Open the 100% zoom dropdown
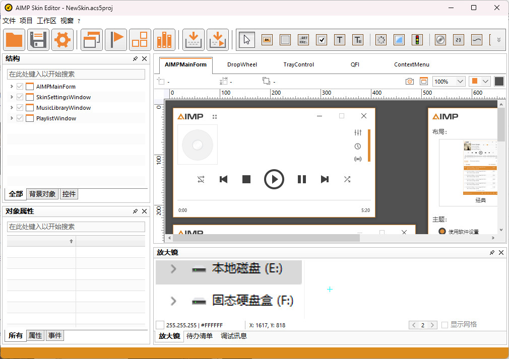 pyautogui.click(x=460, y=82)
